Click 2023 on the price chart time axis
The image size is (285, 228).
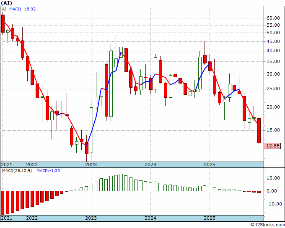91,165
